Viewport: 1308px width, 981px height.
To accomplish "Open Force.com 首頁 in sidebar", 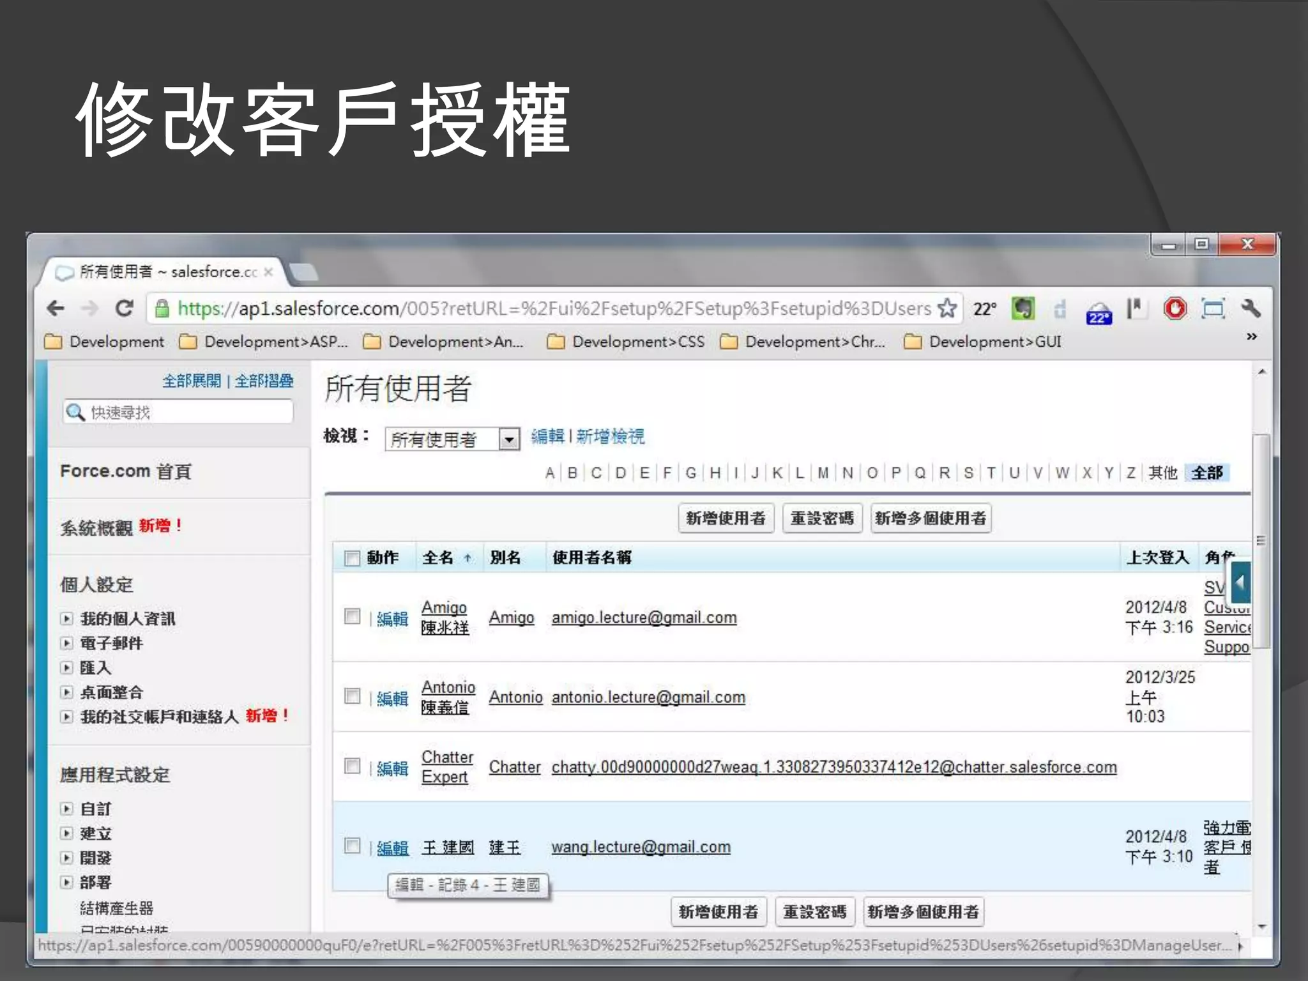I will pos(126,471).
